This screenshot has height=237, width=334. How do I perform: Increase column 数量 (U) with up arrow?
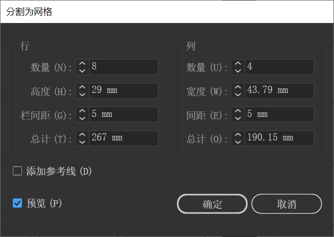[237, 64]
